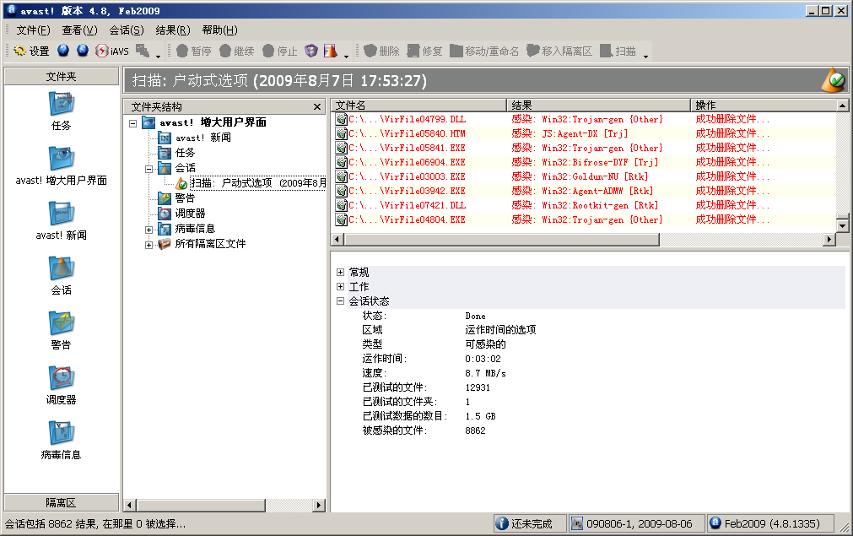The width and height of the screenshot is (853, 536).
Task: Click the results list scroll-down arrow
Action: pyautogui.click(x=843, y=225)
